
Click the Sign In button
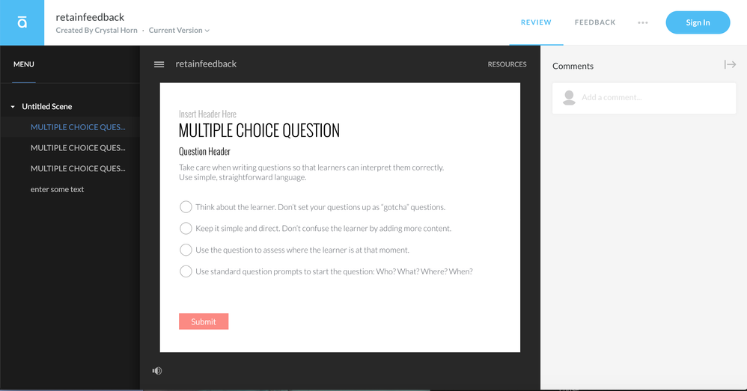click(x=698, y=22)
